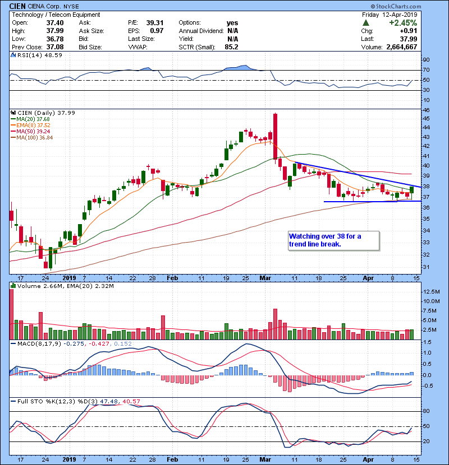The image size is (449, 465).
Task: Click the 12.5M level on volume axis
Action: click(x=431, y=292)
